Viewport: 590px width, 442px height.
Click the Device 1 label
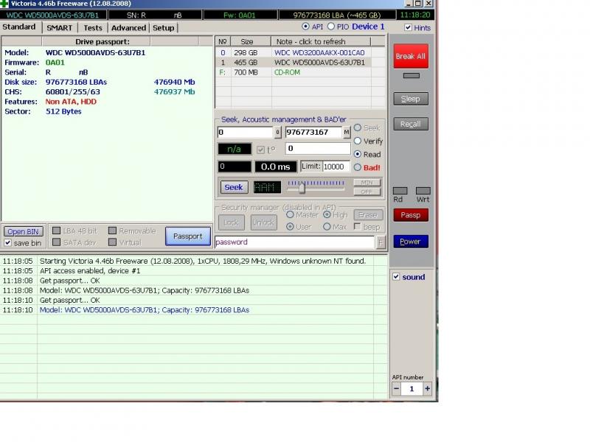368,27
